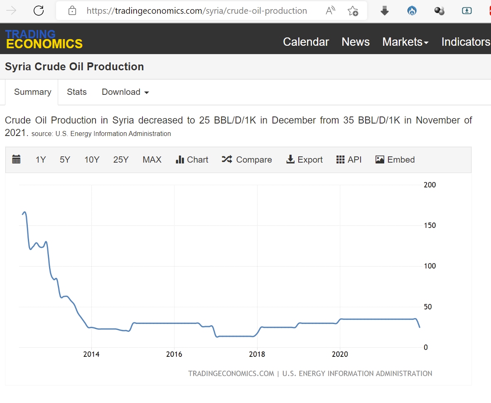Set chart range to MAX

click(x=152, y=160)
